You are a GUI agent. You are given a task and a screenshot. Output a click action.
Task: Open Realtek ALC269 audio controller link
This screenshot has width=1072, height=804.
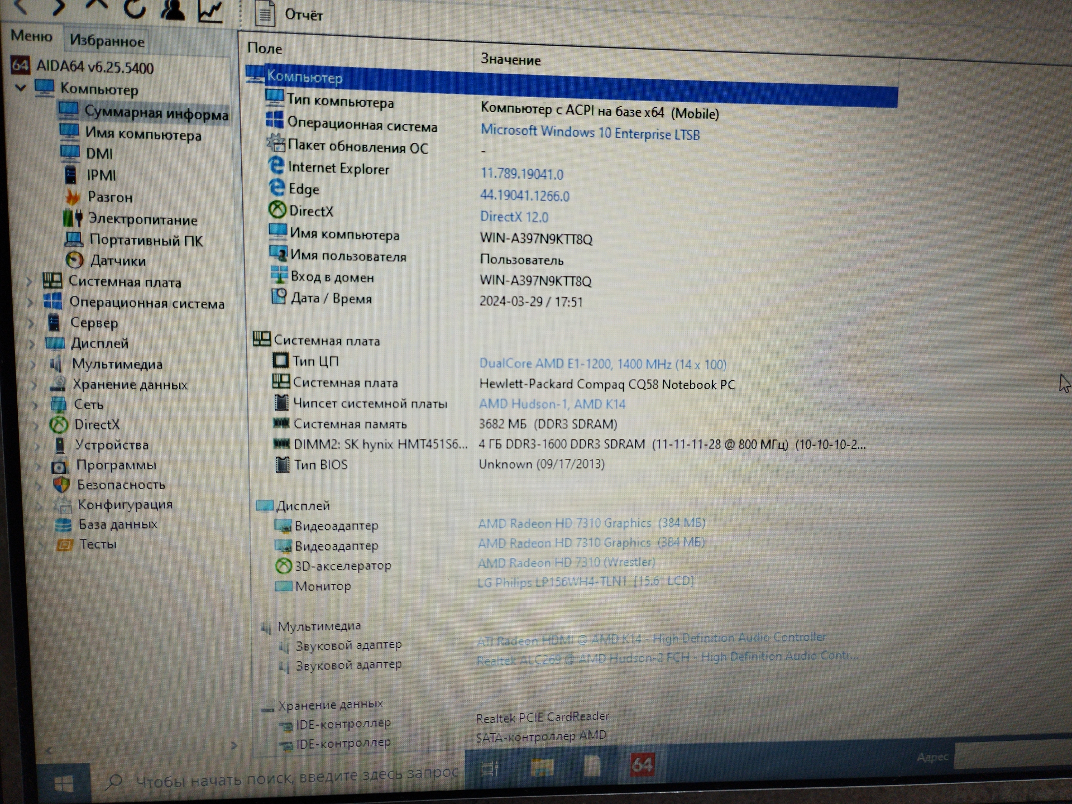click(667, 658)
